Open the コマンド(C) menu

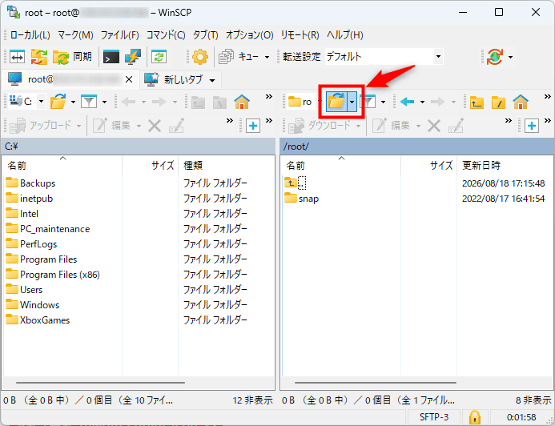166,35
